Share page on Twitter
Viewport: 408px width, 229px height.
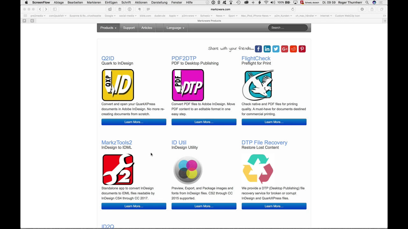(x=276, y=49)
